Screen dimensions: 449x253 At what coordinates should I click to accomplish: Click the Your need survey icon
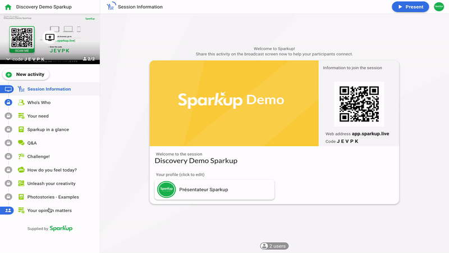pos(21,116)
